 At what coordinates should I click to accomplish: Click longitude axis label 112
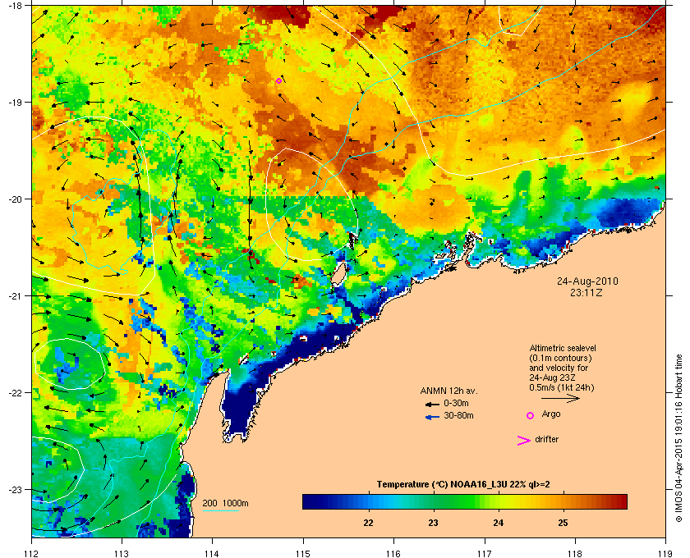pos(31,553)
